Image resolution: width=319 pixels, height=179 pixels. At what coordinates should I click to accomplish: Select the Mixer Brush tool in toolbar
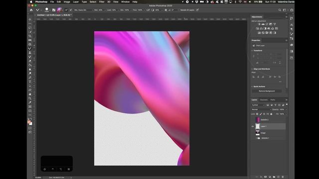[30, 49]
